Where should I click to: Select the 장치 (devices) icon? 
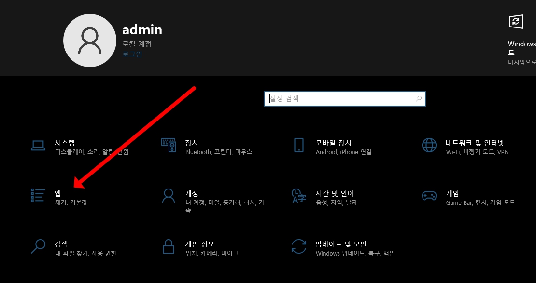[x=169, y=146]
